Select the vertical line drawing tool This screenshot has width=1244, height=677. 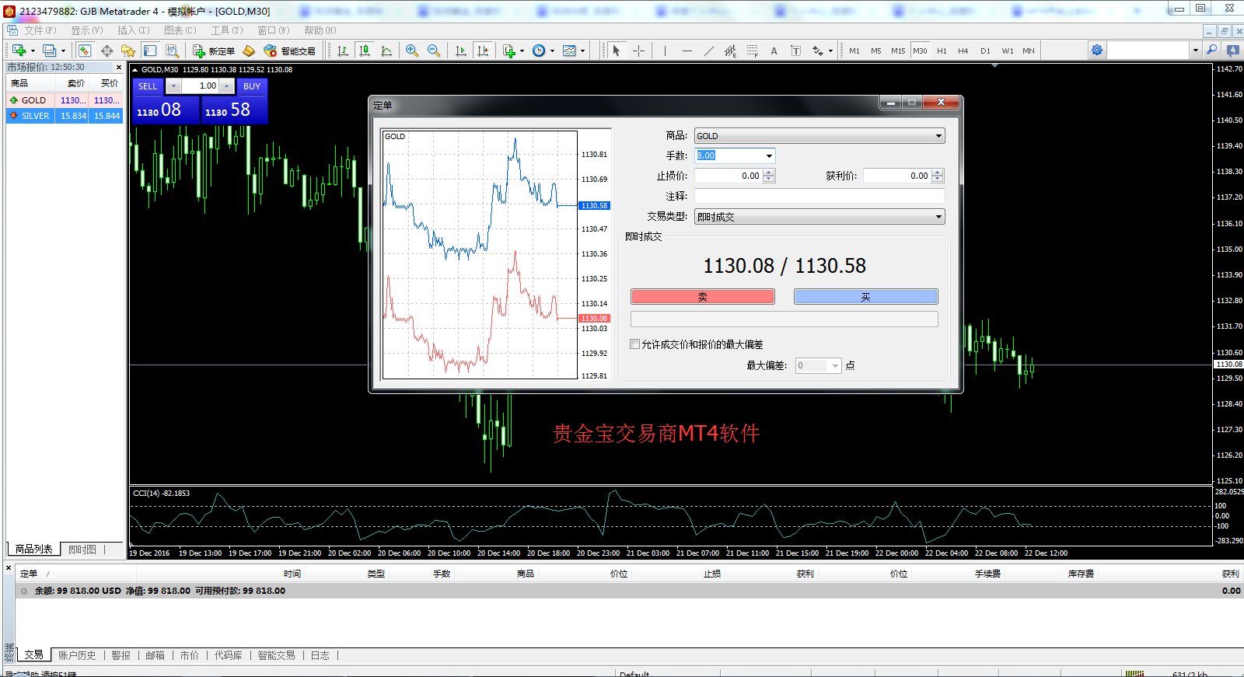tap(665, 51)
